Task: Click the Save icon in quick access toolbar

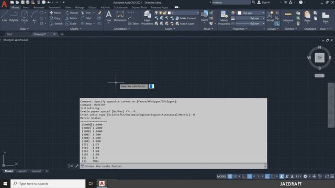Action: pyautogui.click(x=23, y=2)
